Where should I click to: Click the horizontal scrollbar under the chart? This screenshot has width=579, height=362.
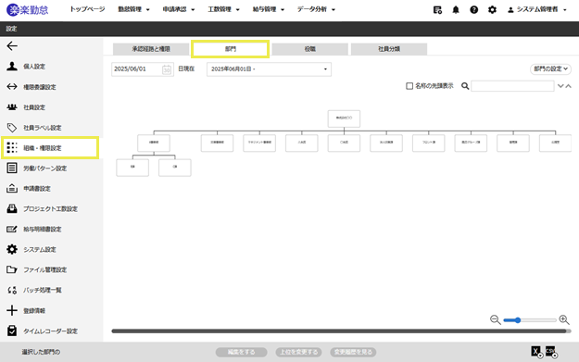[339, 331]
